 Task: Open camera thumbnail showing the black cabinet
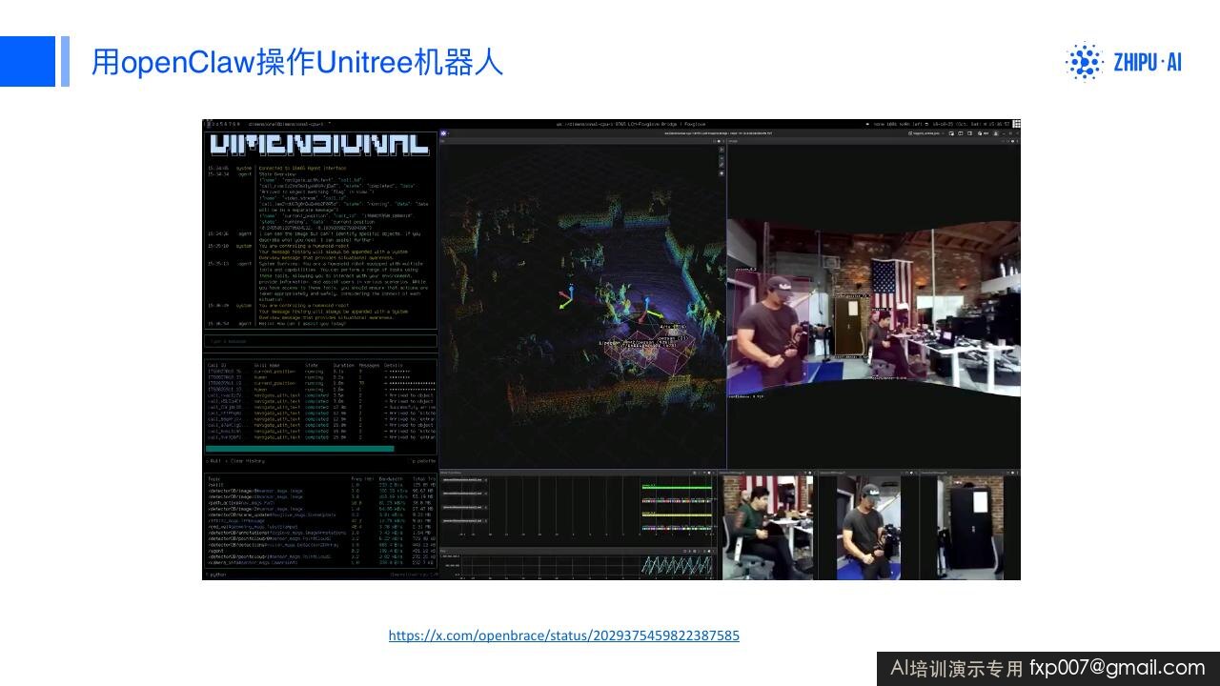point(968,527)
